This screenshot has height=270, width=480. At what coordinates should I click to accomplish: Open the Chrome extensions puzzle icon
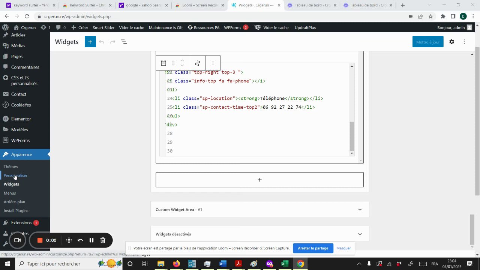pos(443,16)
